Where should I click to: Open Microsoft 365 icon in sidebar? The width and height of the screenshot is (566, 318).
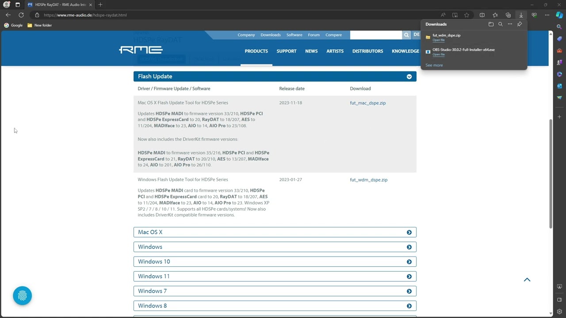pyautogui.click(x=559, y=74)
